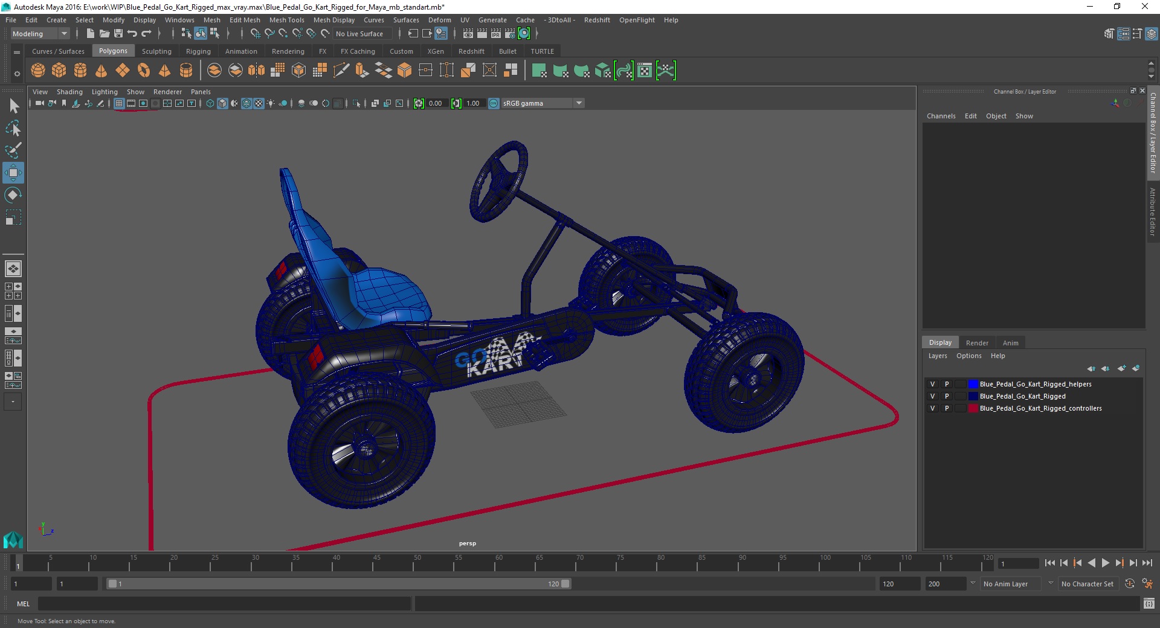Click the time range slider bar
This screenshot has width=1160, height=628.
coord(338,584)
